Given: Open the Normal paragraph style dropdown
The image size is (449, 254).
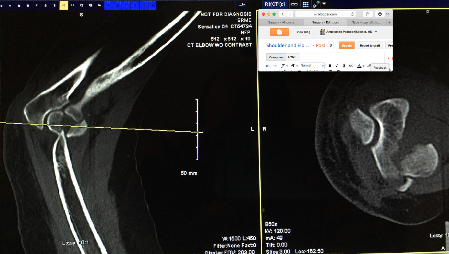Looking at the screenshot, I should (x=312, y=66).
